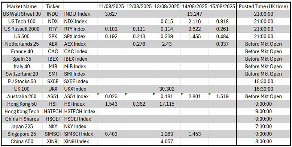292x147 pixels.
Task: Select the 'US Russell 2000' cell
Action: [x=22, y=29]
